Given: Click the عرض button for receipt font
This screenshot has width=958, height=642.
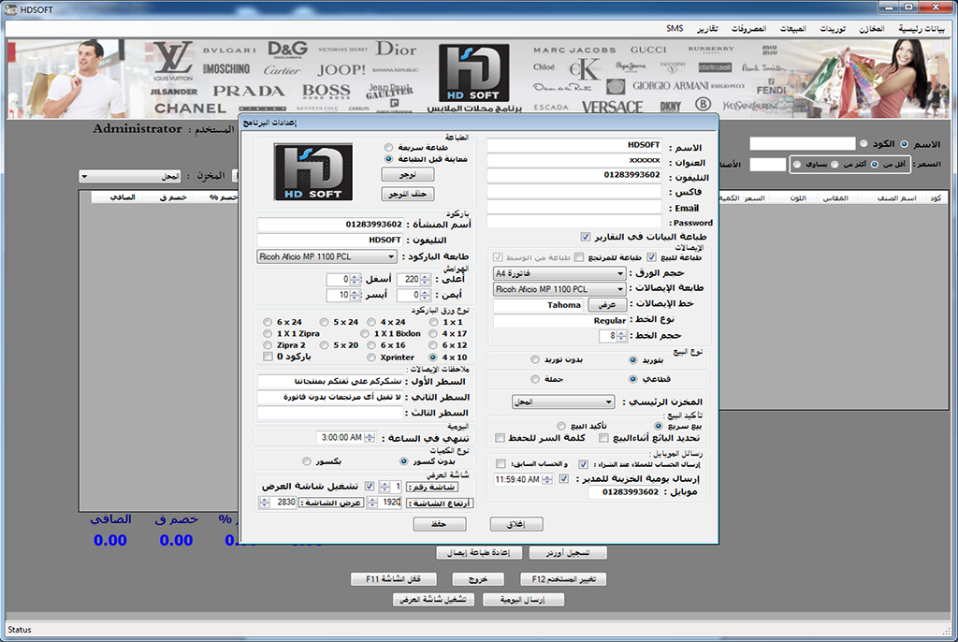Looking at the screenshot, I should point(606,304).
